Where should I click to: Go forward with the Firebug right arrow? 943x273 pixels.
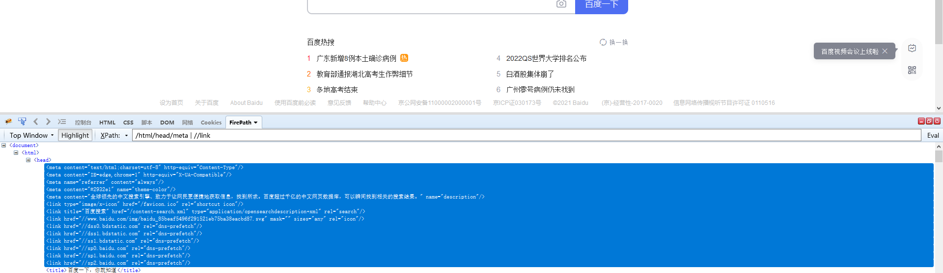pos(48,122)
